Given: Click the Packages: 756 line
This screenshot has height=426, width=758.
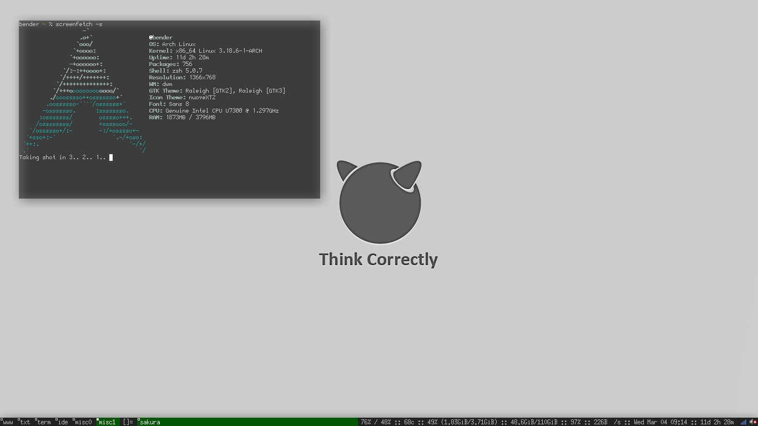Looking at the screenshot, I should (170, 64).
